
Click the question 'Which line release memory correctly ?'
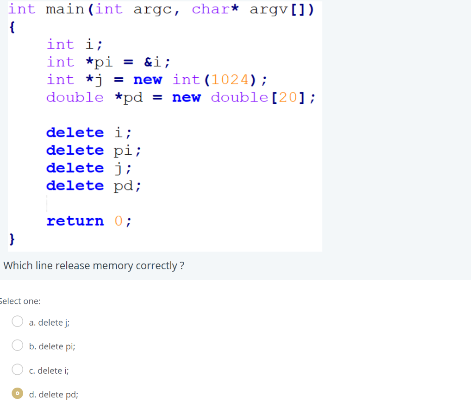94,265
